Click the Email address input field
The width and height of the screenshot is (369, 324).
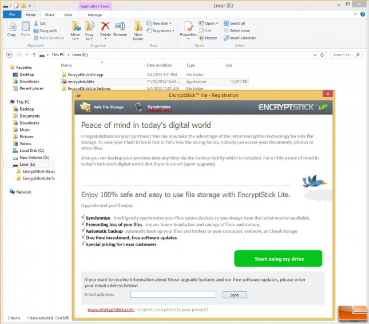click(173, 294)
